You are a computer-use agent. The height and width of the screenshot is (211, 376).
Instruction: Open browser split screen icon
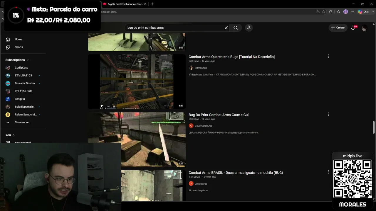click(x=318, y=12)
